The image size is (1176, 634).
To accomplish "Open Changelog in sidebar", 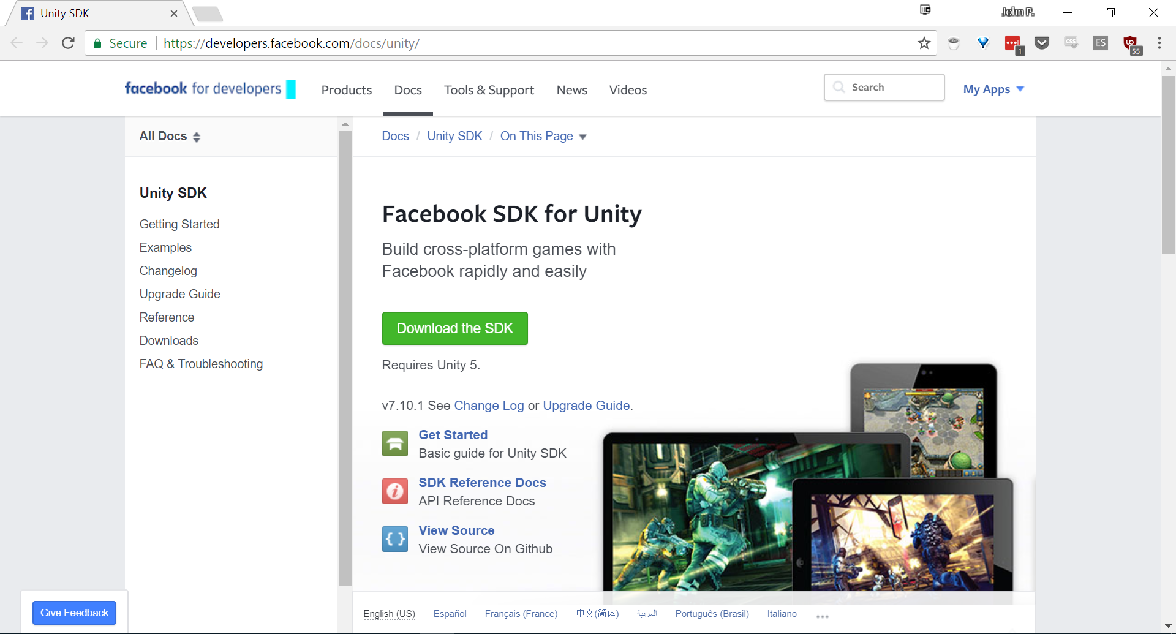I will coord(168,271).
